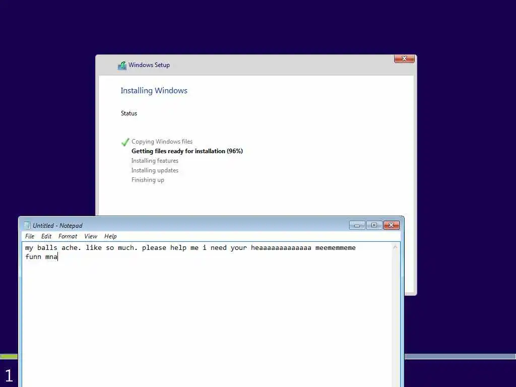Click the word 'meememmeme' in Notepad
This screenshot has width=516, height=387.
[x=335, y=247]
